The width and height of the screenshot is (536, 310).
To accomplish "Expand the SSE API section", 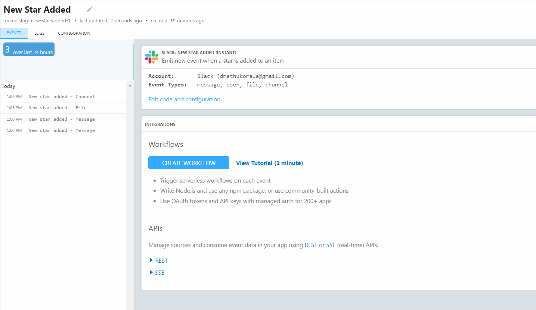I will 157,272.
